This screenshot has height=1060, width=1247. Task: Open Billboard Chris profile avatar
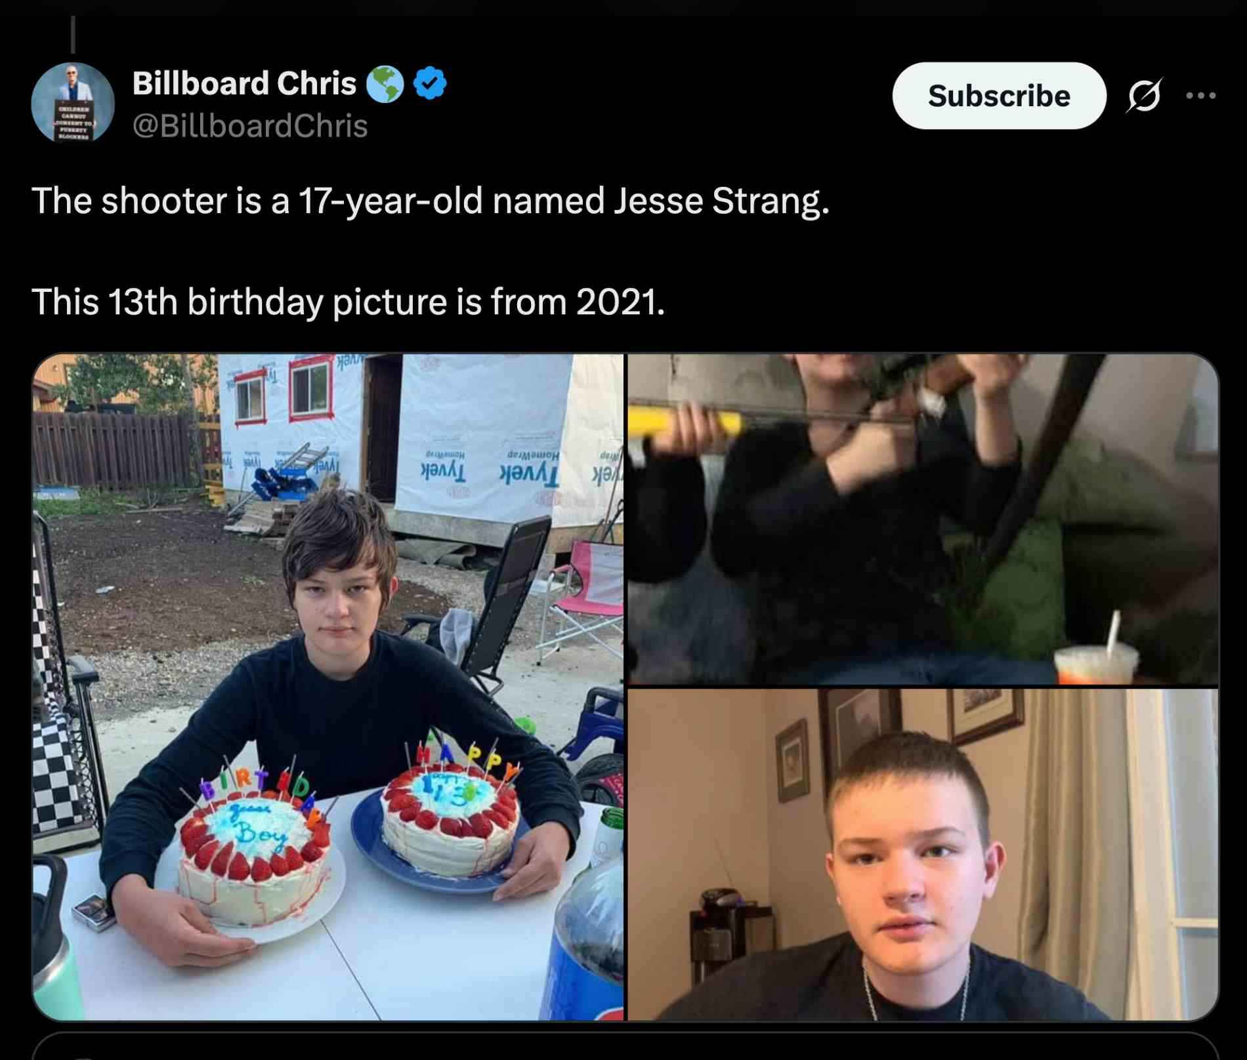tap(73, 102)
